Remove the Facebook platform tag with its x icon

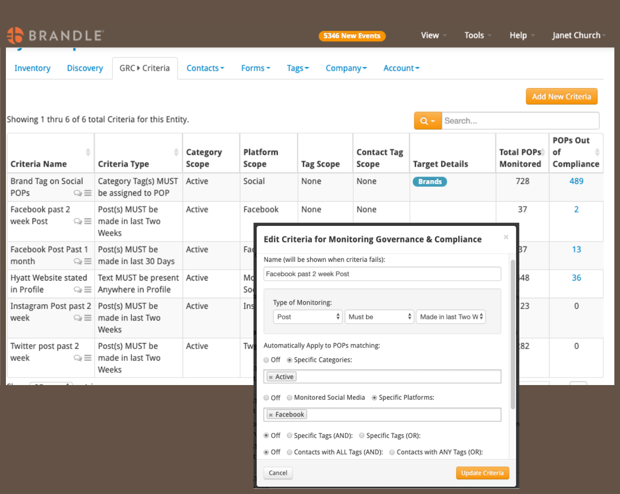click(271, 415)
